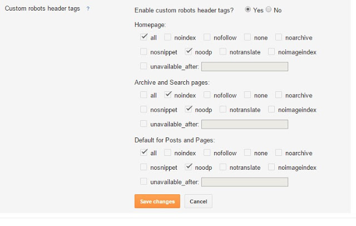Check Archive and Search 'nofollow' checkbox

[207, 95]
